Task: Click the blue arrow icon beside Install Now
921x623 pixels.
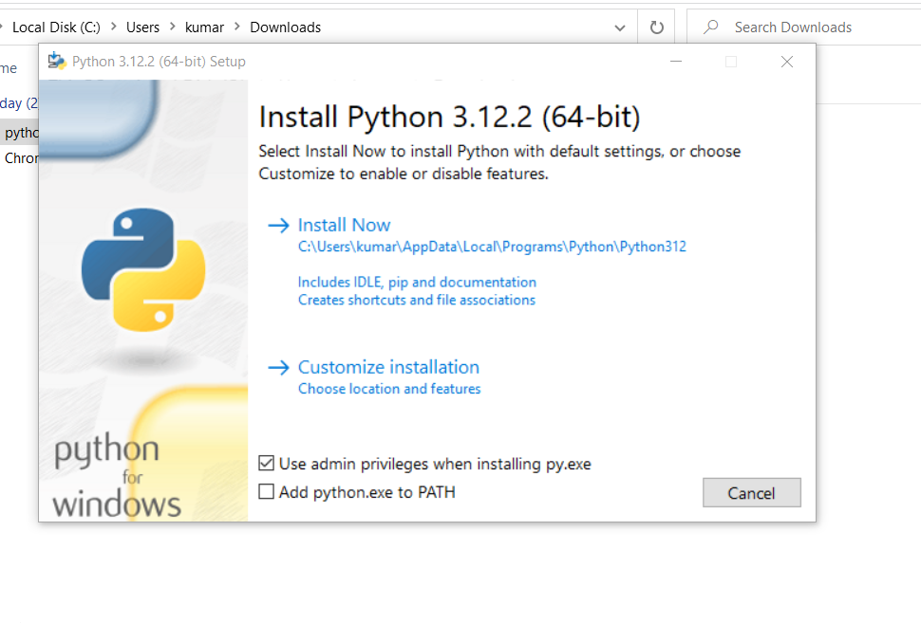Action: coord(277,225)
